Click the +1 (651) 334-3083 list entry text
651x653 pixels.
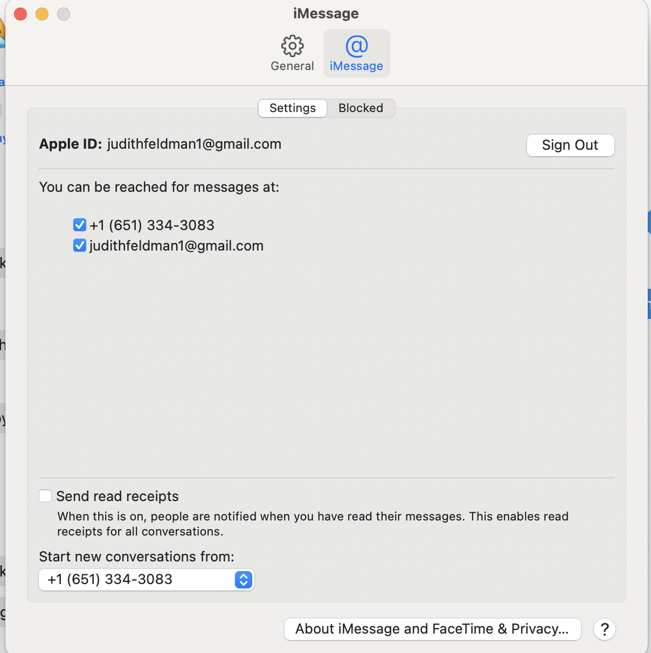[152, 225]
